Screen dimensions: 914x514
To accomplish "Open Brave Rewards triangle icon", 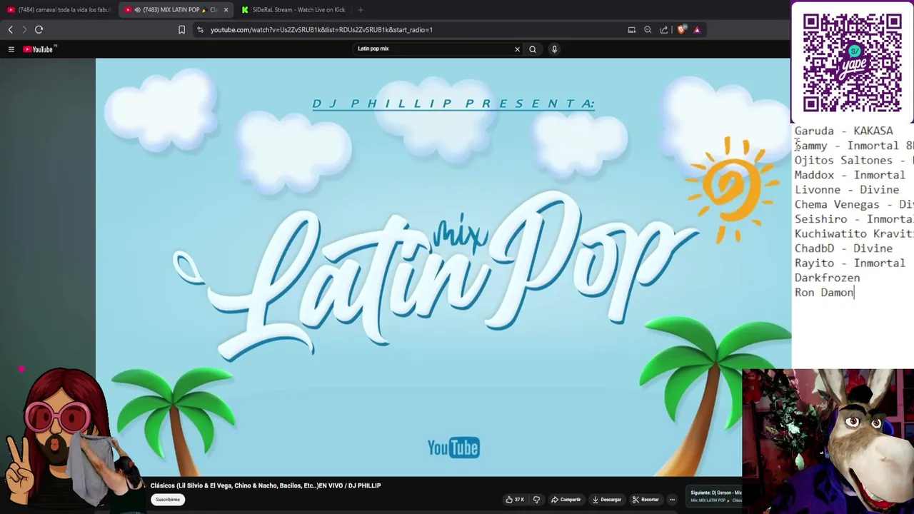I will coord(697,29).
